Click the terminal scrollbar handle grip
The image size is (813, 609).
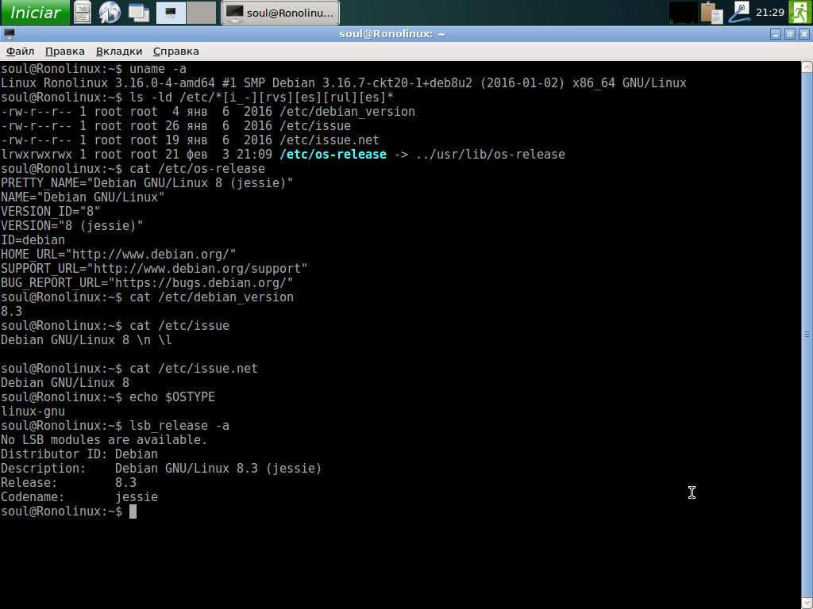coord(807,335)
